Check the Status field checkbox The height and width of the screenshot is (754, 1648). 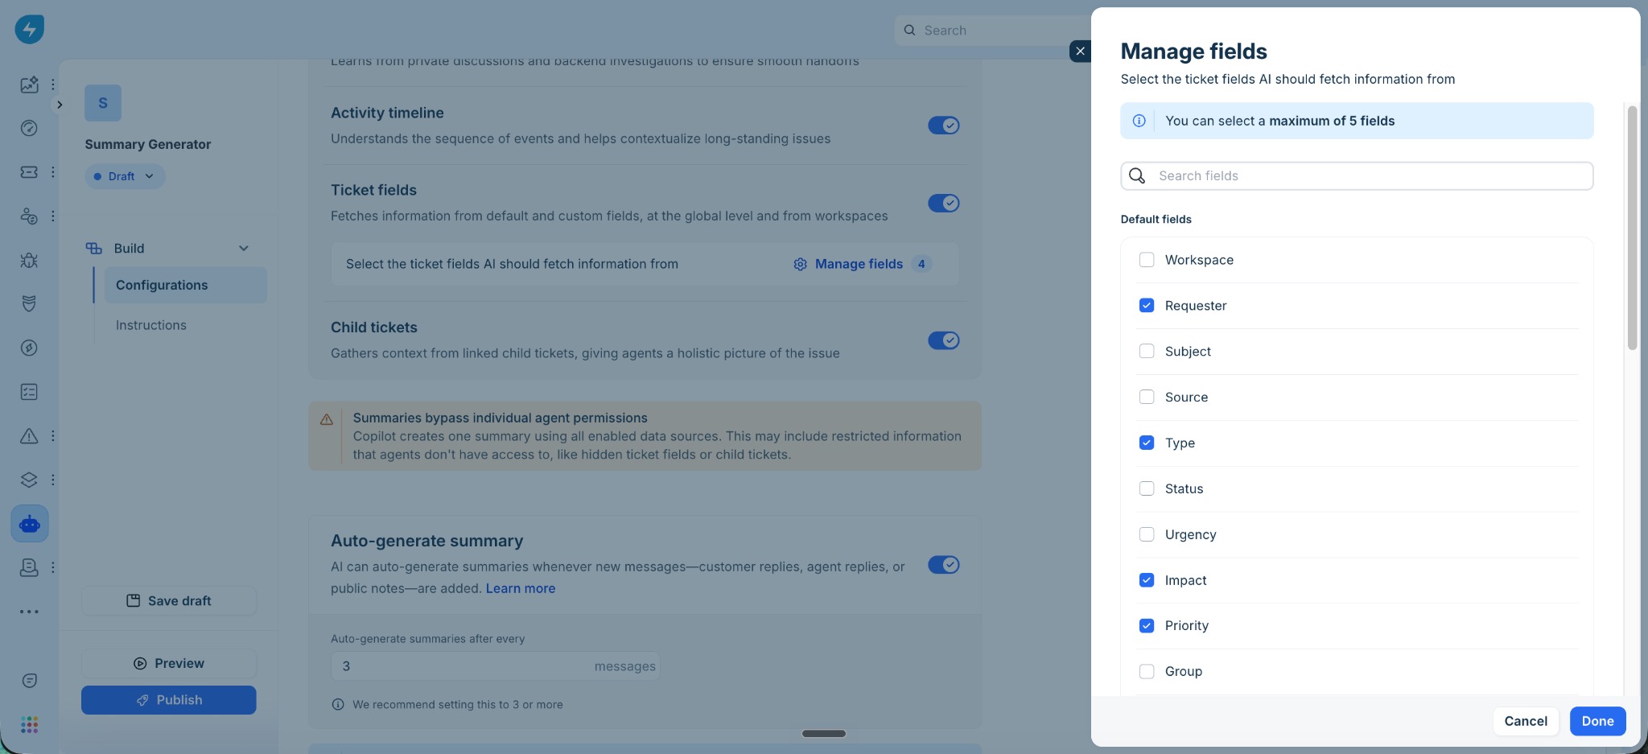point(1147,489)
